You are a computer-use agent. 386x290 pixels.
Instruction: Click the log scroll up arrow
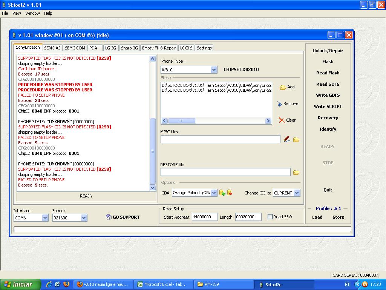pos(152,59)
